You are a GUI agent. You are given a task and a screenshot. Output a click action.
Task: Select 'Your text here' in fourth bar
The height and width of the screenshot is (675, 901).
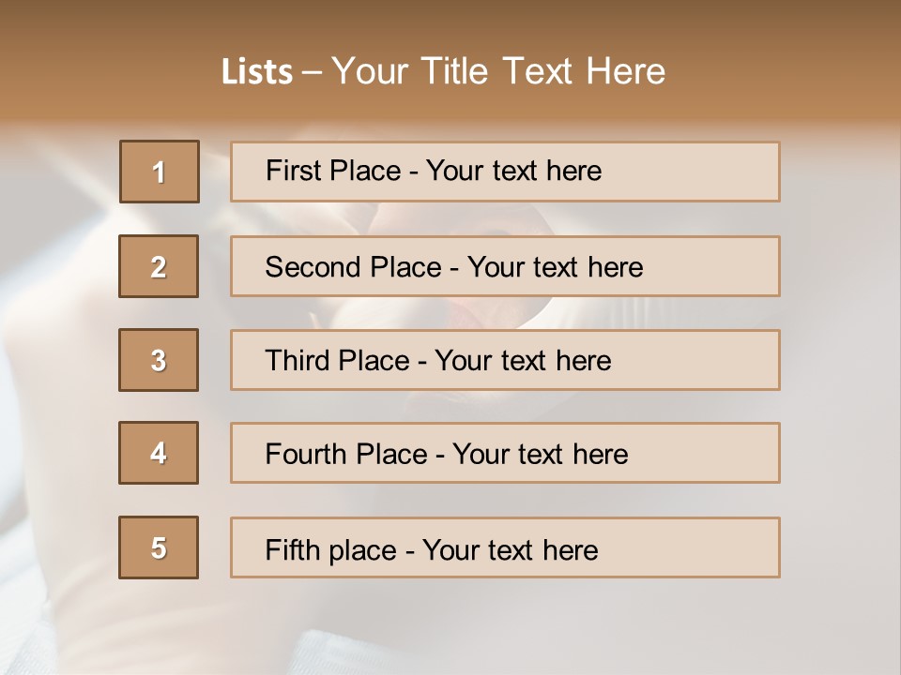point(541,454)
